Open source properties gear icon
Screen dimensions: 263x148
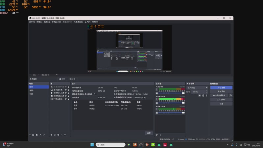[58, 135]
